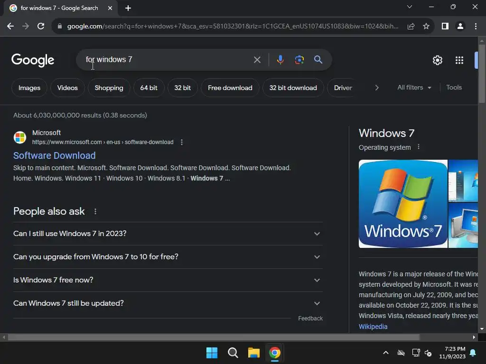486x364 pixels.
Task: Submit search with magnifier icon
Action: (318, 59)
